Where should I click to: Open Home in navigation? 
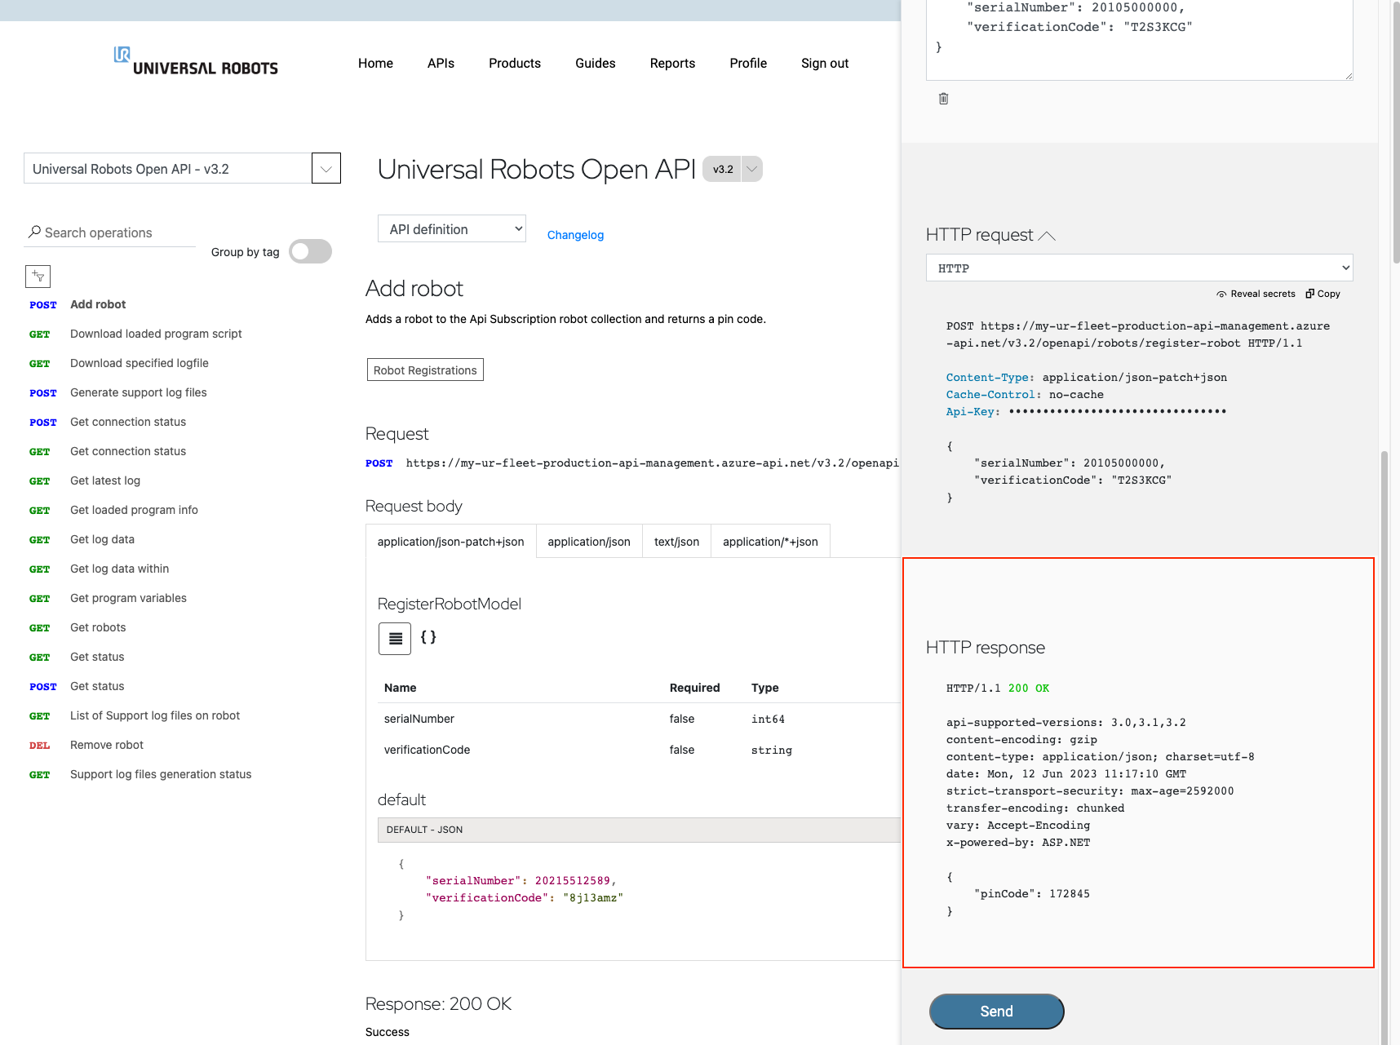point(375,64)
